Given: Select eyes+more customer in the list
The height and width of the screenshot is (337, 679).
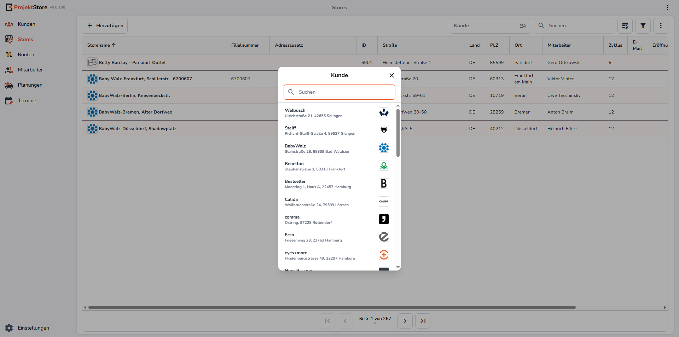Looking at the screenshot, I should pos(337,255).
